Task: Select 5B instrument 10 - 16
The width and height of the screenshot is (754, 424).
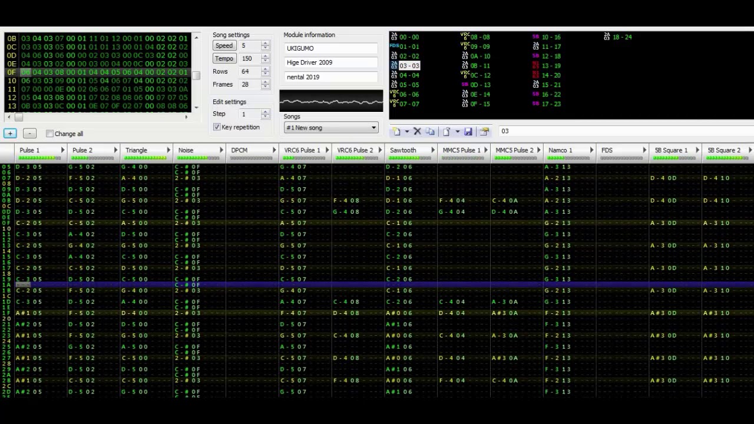Action: 547,37
